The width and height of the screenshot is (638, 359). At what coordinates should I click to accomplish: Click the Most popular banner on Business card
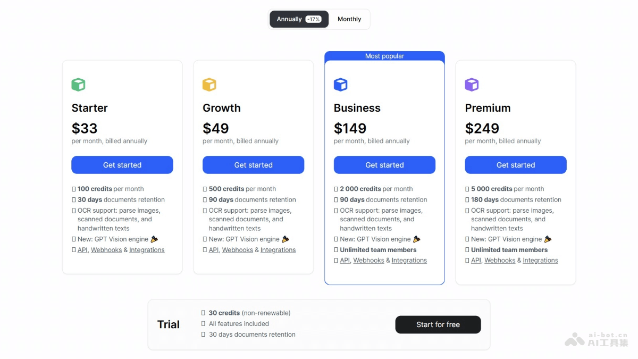[x=384, y=55]
